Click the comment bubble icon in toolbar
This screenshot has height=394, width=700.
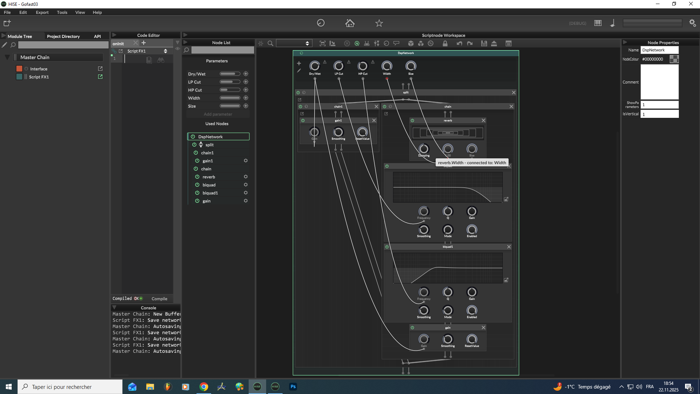click(x=396, y=43)
